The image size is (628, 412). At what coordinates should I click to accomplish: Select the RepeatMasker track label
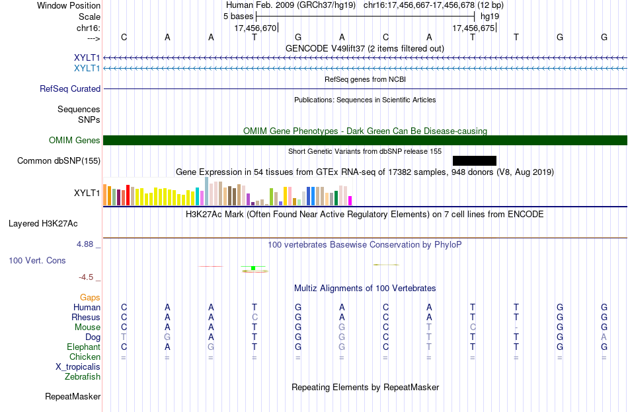pos(73,396)
